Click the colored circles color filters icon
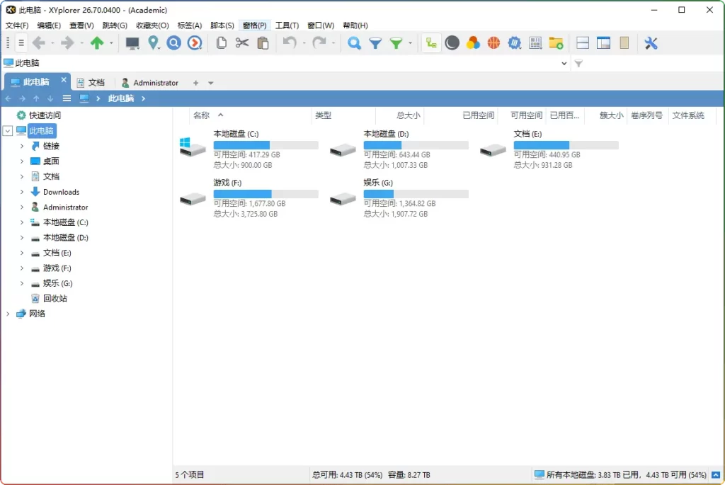 click(x=472, y=43)
